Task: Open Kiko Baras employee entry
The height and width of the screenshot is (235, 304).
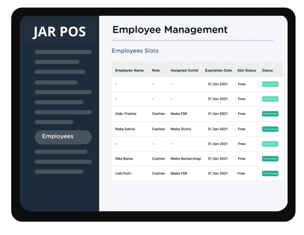Action: [x=124, y=159]
